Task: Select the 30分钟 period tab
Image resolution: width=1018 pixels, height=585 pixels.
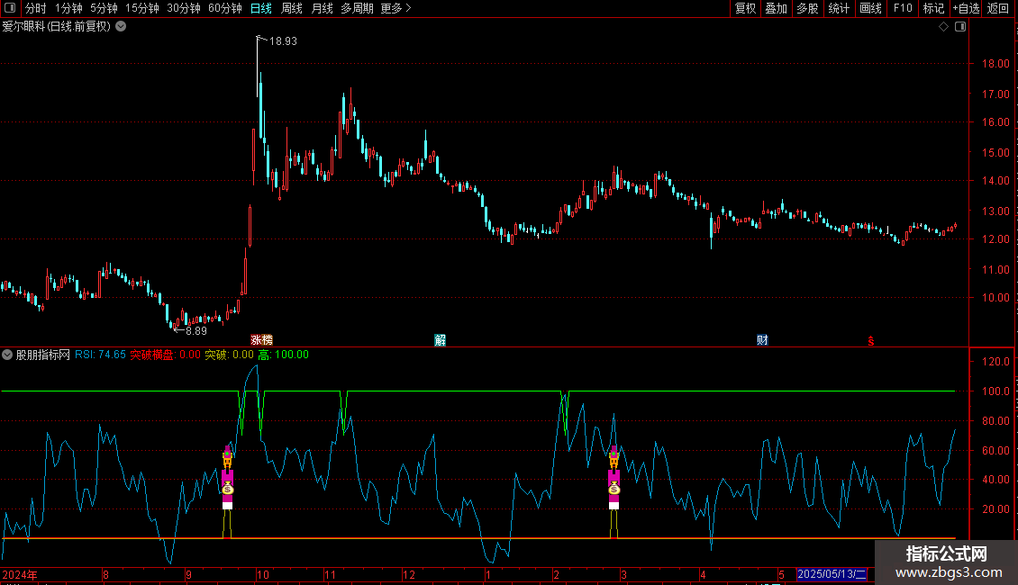Action: coord(184,8)
